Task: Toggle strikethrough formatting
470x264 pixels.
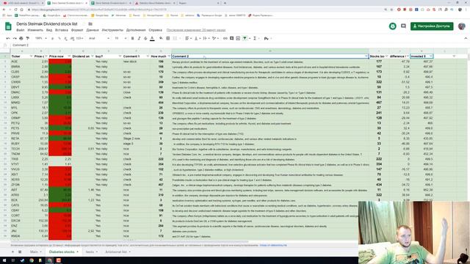Action: pyautogui.click(x=145, y=38)
